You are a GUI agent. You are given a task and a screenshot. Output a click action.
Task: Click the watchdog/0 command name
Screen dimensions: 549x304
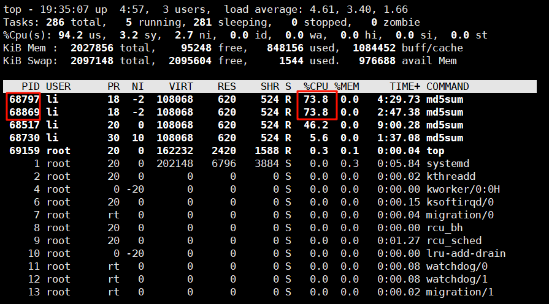(x=457, y=266)
